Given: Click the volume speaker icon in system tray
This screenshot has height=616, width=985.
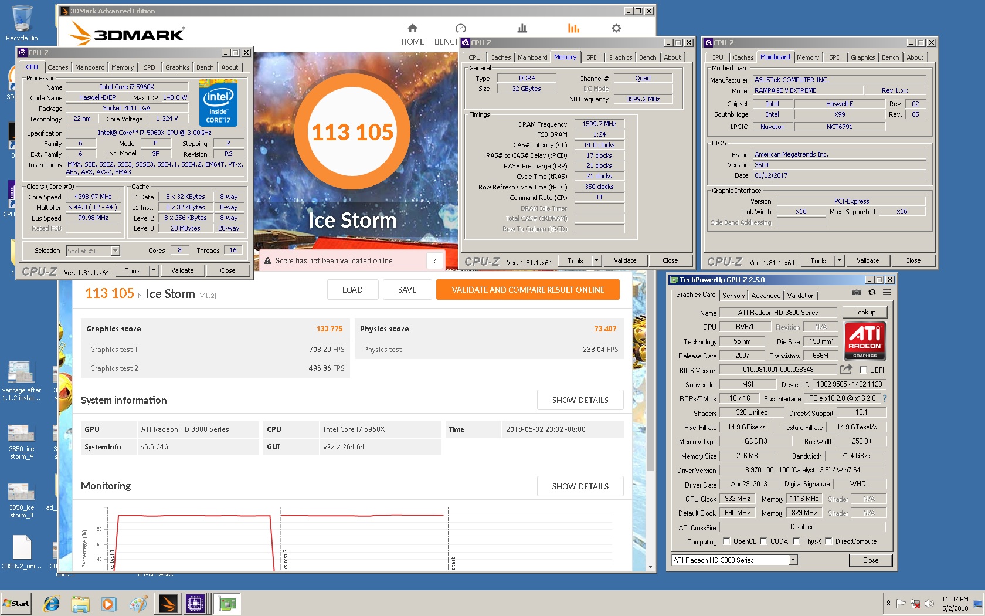Looking at the screenshot, I should 929,603.
